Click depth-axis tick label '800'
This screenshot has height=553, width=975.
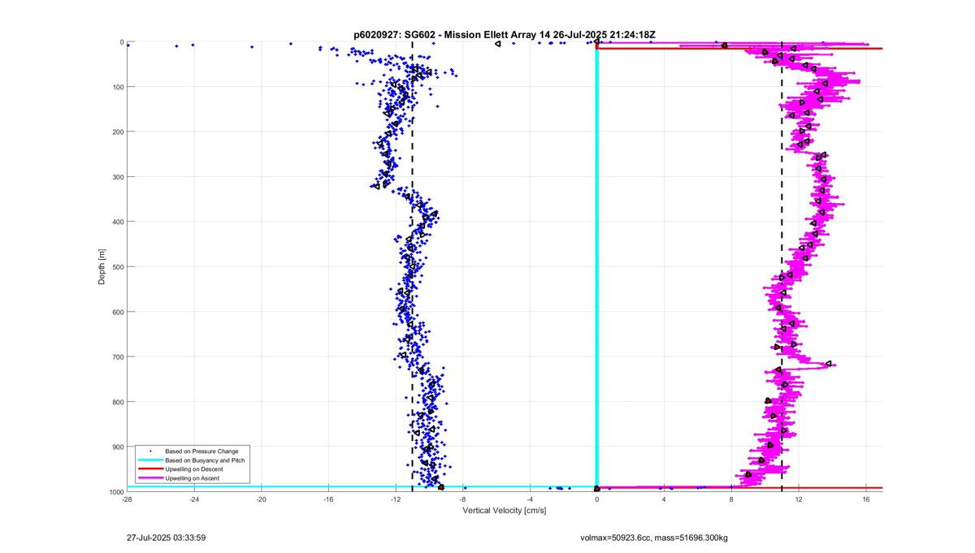pyautogui.click(x=118, y=402)
